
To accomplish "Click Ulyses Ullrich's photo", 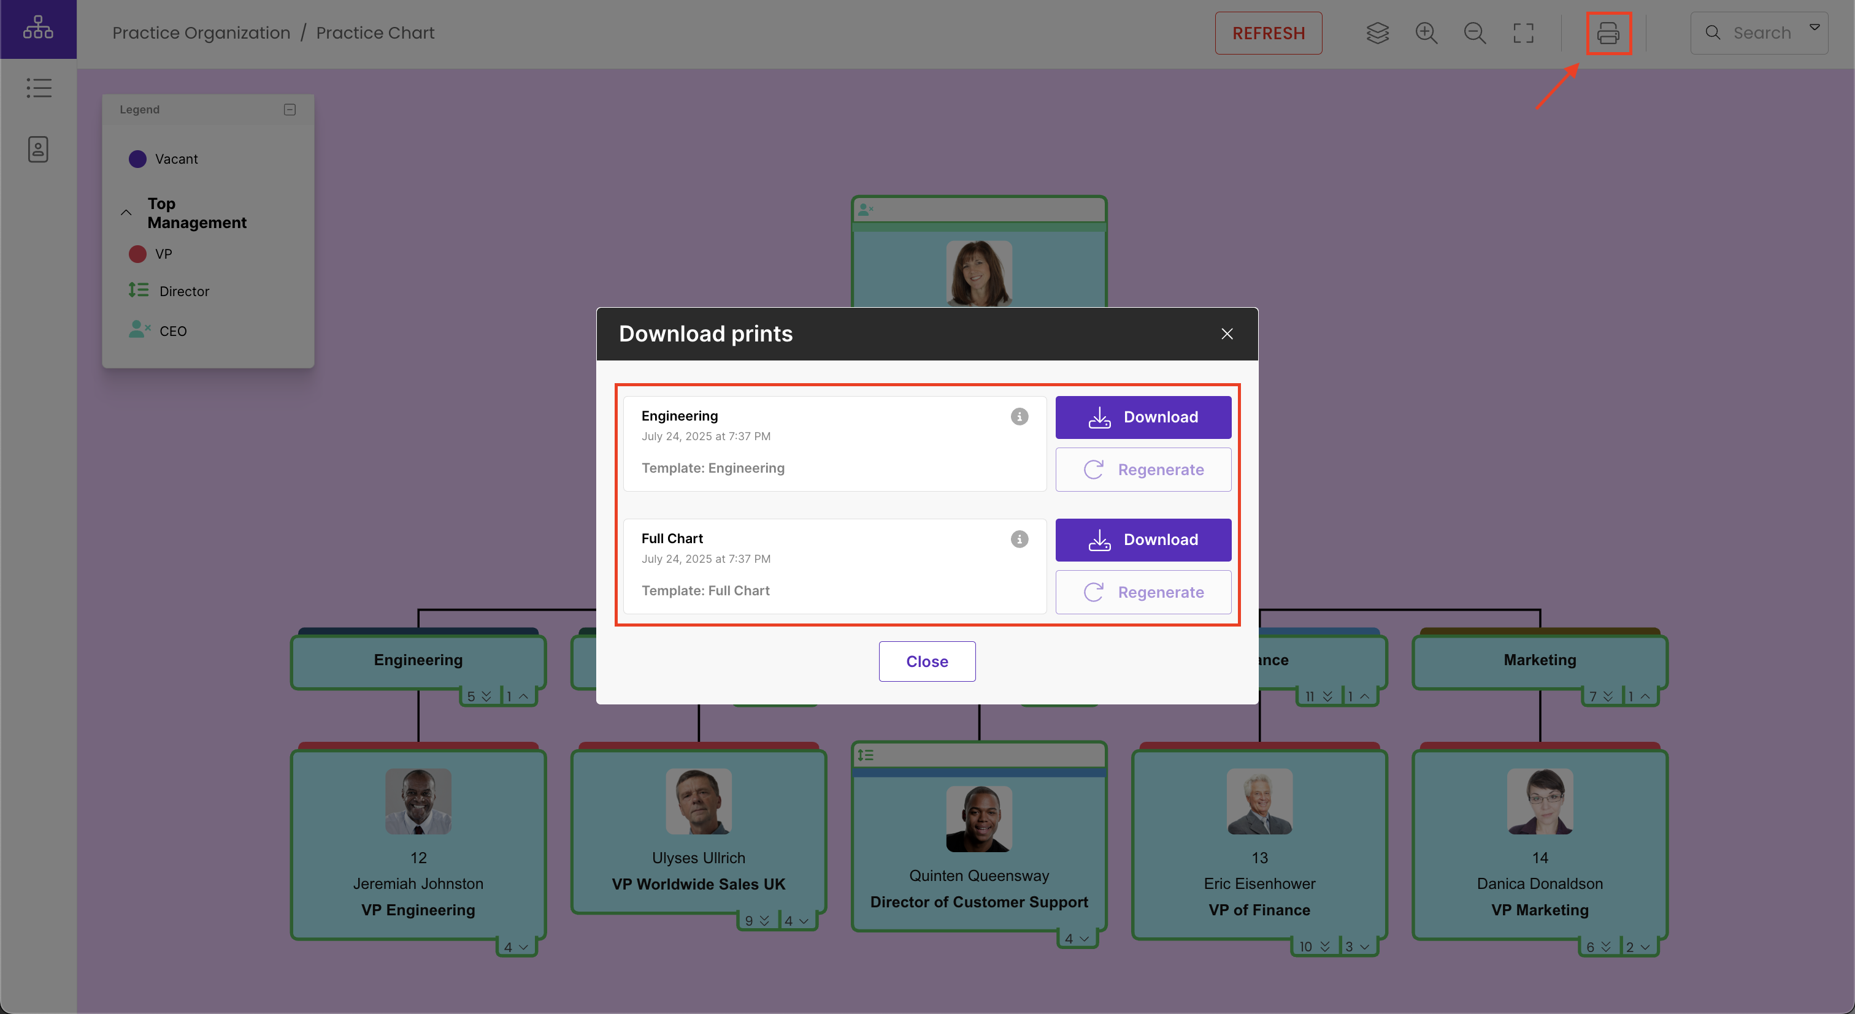I will click(x=699, y=801).
